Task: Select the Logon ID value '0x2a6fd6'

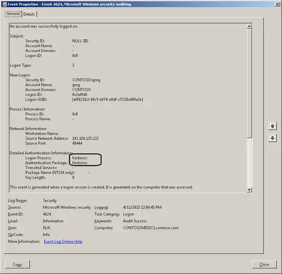Action: (80, 94)
